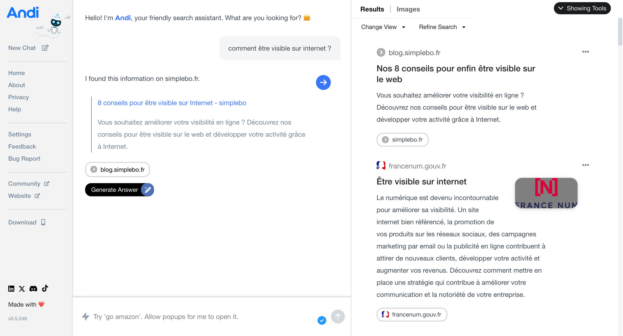Open the Discord icon

click(33, 288)
